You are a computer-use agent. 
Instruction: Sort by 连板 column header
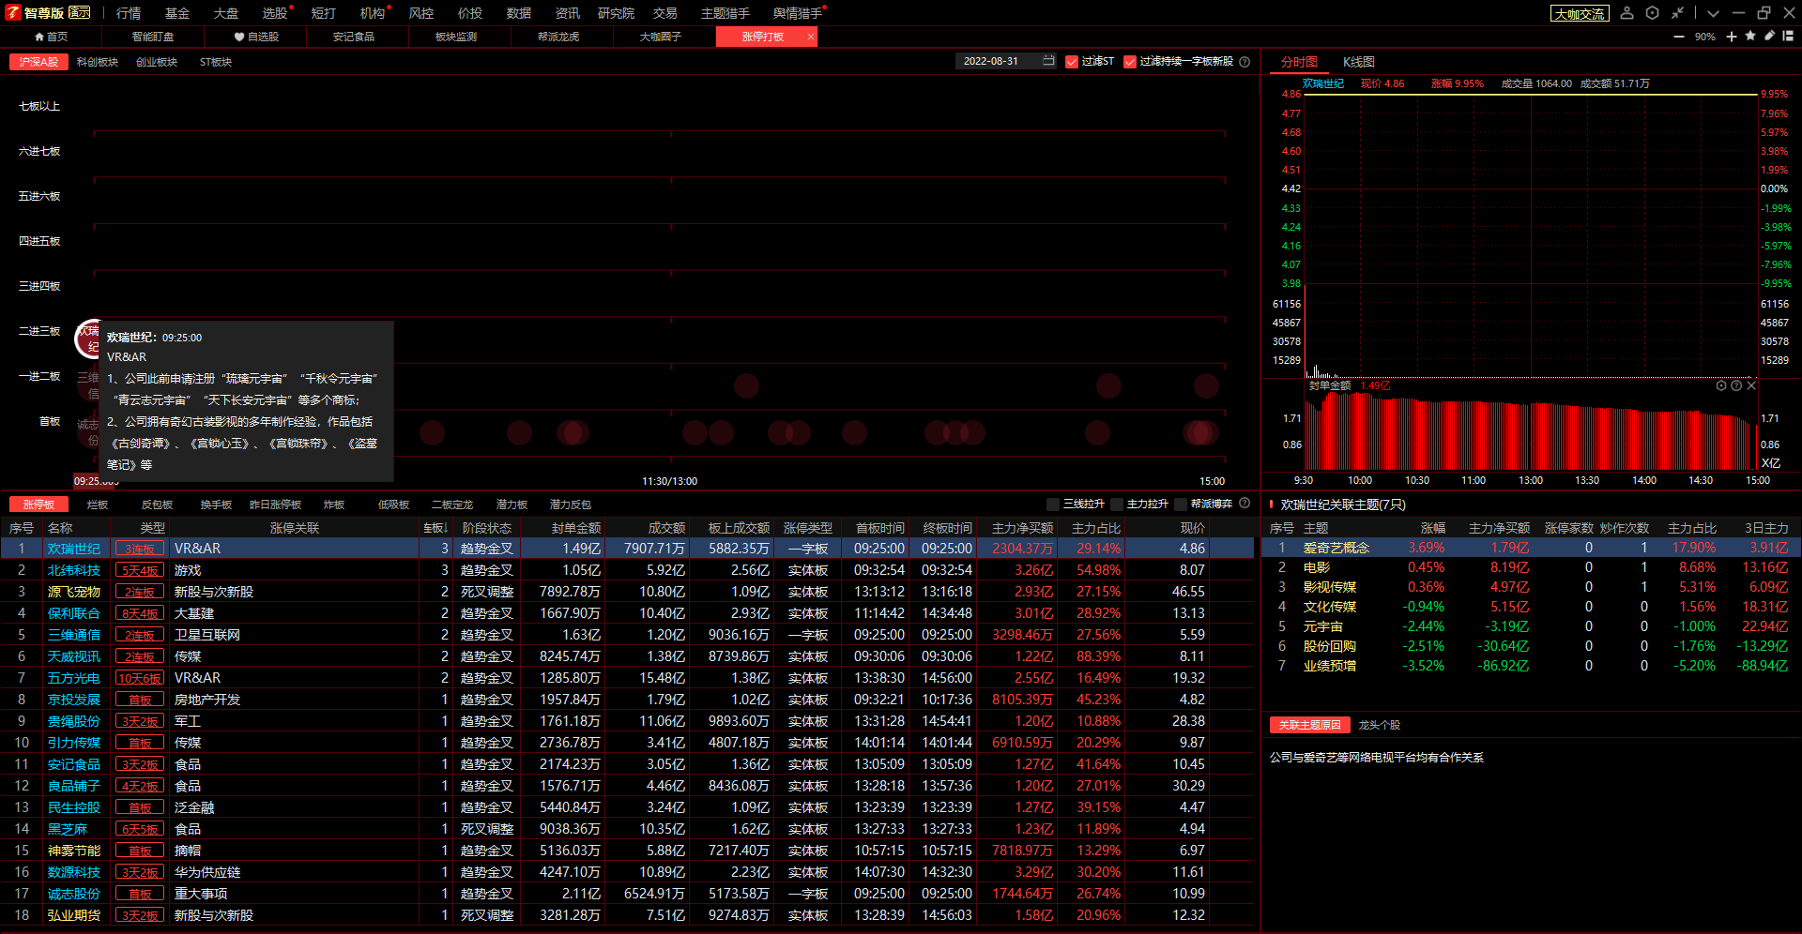point(435,528)
